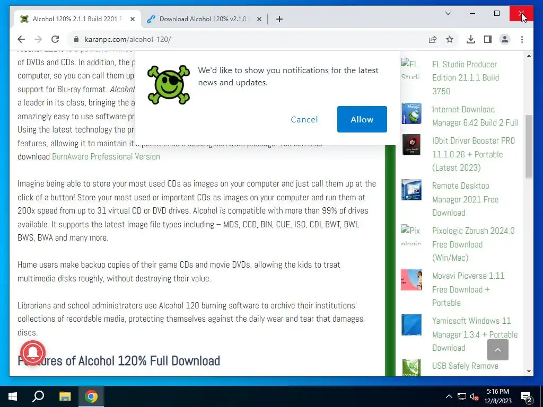Open IObit Driver Booster PRO link
543x407 pixels.
(x=474, y=154)
